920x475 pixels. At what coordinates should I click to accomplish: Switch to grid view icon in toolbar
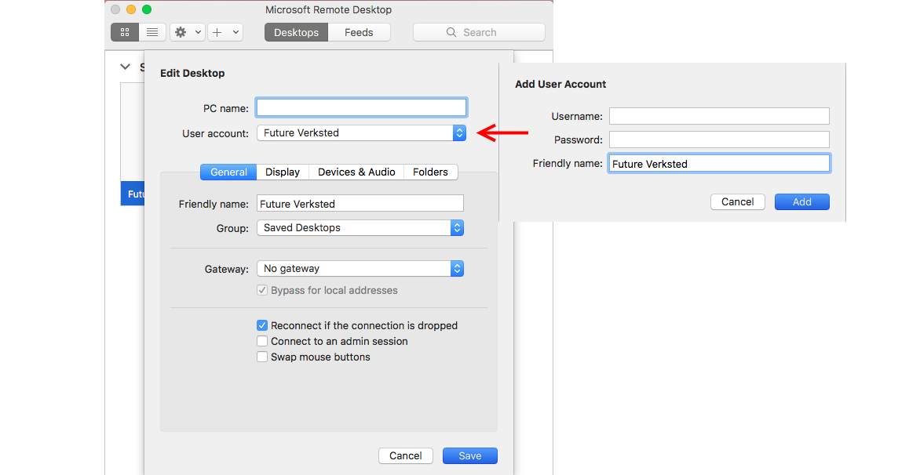(x=124, y=32)
